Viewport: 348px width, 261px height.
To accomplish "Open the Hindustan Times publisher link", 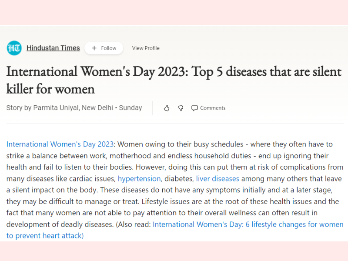I will pyautogui.click(x=53, y=48).
